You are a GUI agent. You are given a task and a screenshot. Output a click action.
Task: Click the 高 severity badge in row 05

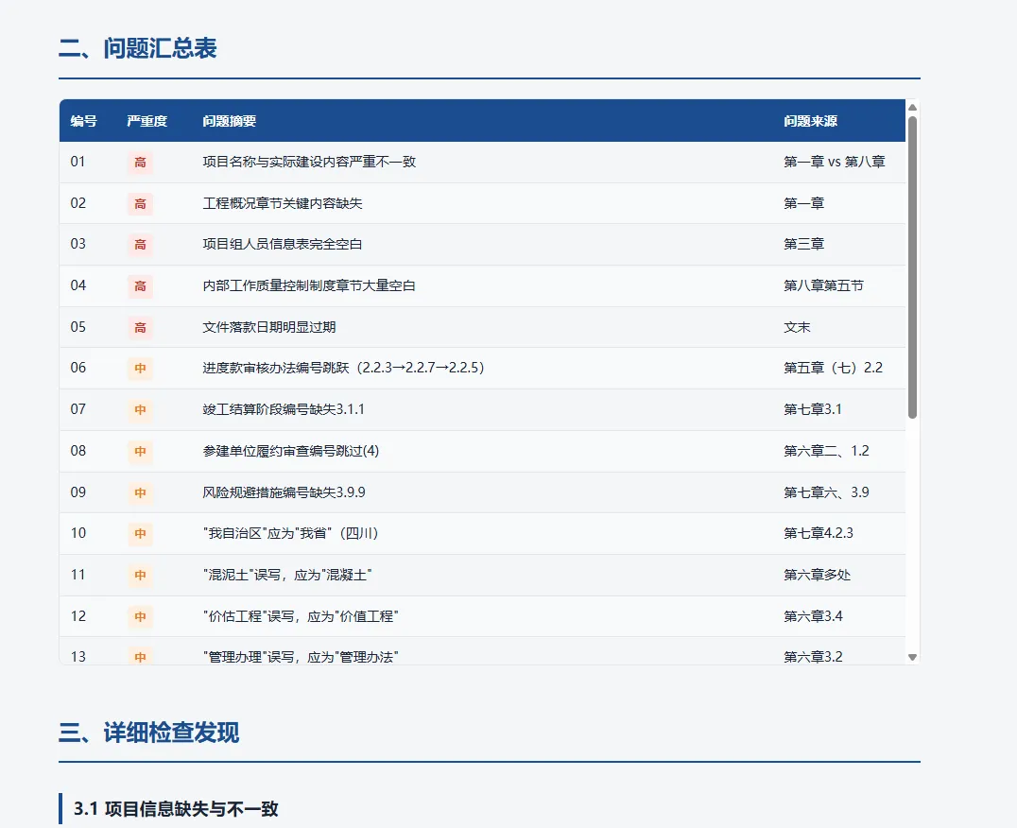click(x=140, y=327)
